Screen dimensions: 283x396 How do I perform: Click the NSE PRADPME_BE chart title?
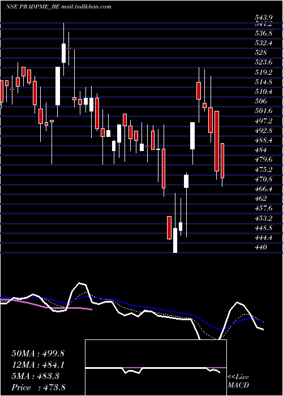(x=58, y=7)
